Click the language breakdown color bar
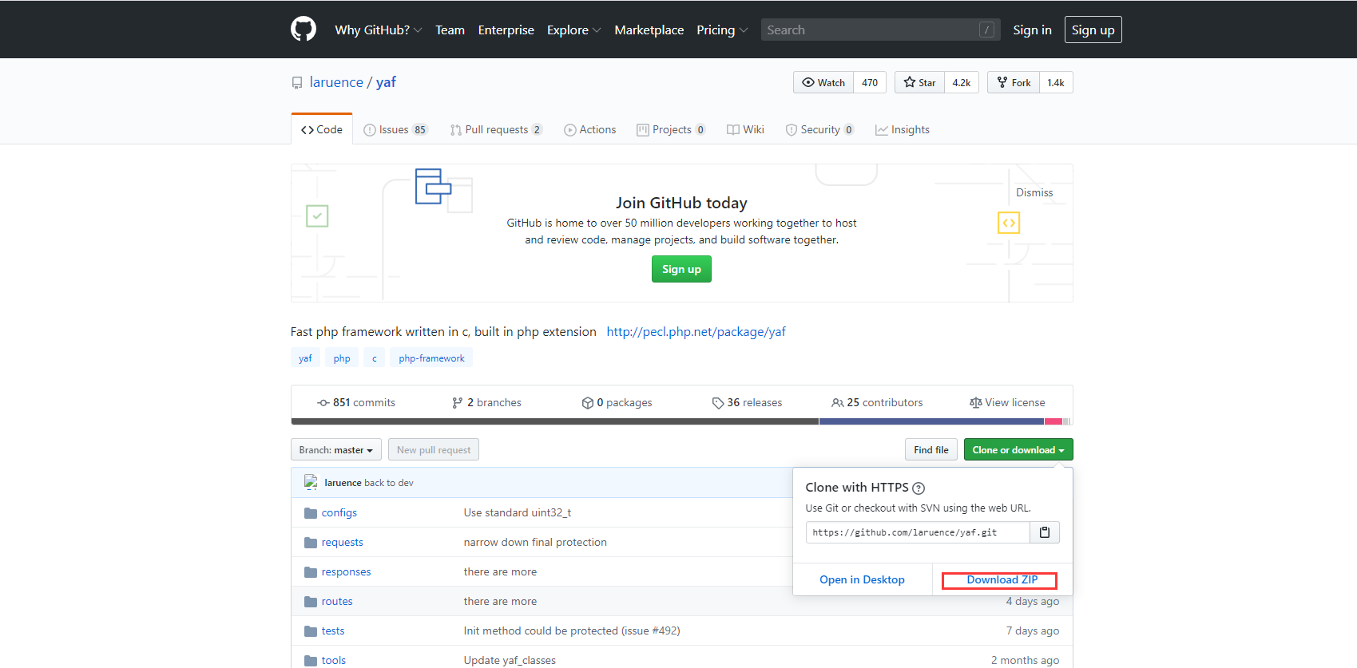 coord(681,421)
